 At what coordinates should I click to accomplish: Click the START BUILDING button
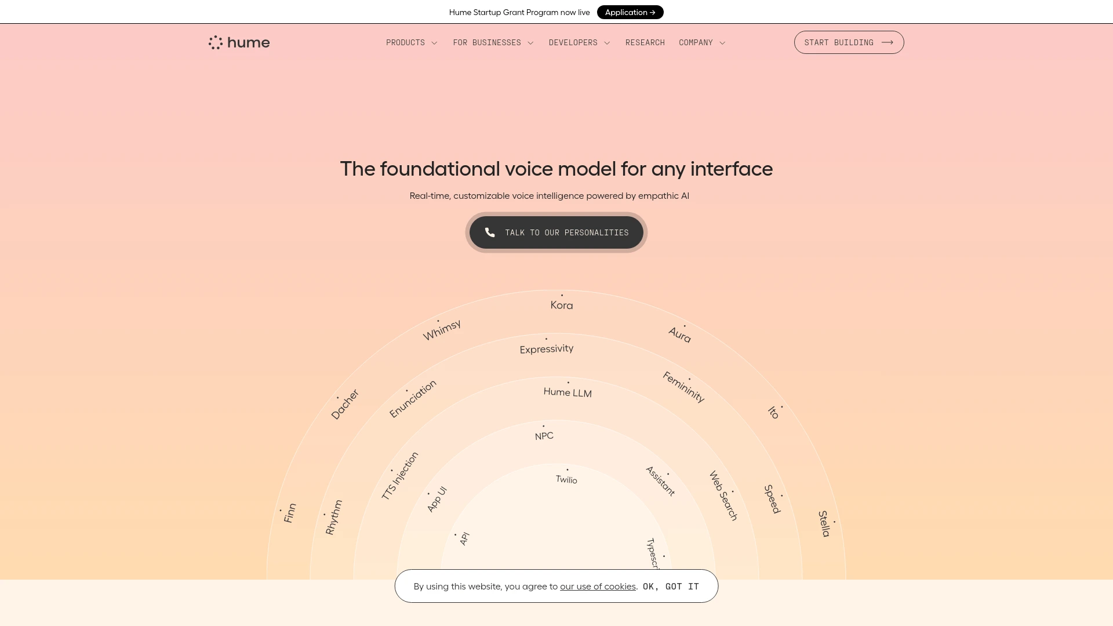848,42
